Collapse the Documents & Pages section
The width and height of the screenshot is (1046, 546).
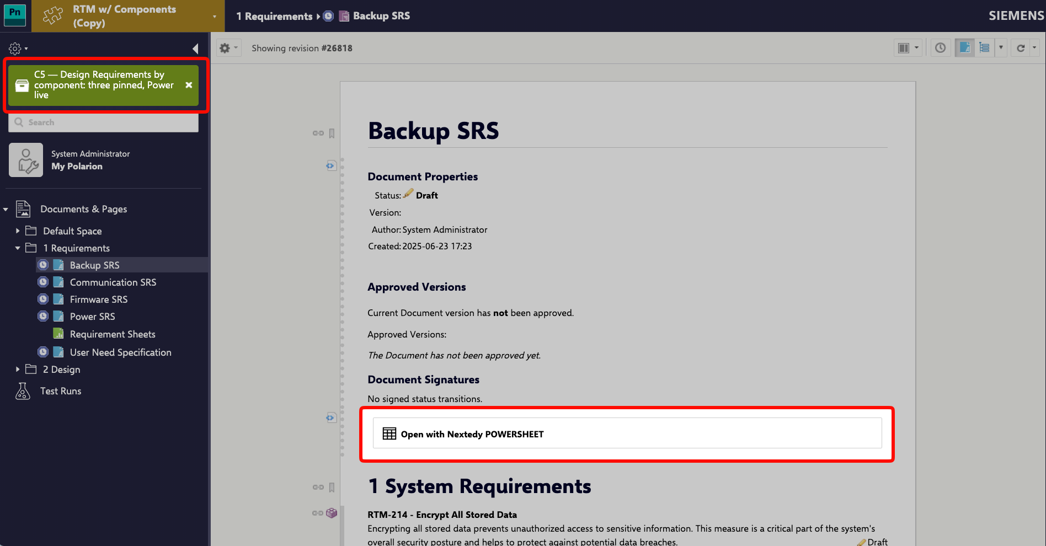(6, 209)
